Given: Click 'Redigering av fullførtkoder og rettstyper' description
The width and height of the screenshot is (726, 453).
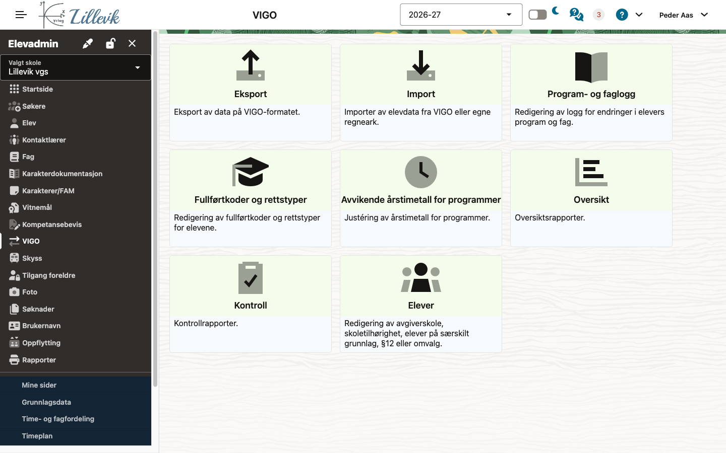Looking at the screenshot, I should 247,222.
